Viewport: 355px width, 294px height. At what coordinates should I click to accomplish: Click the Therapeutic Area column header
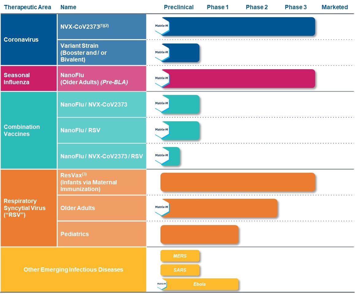tap(28, 7)
